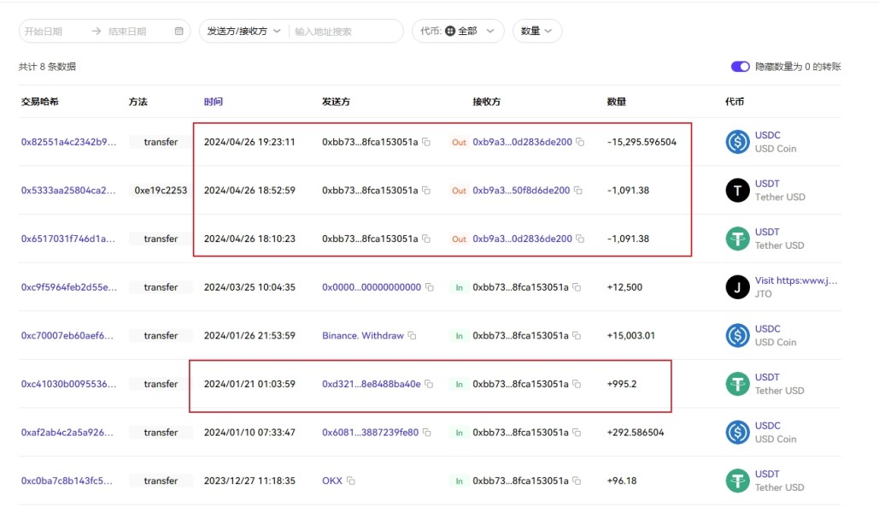Sort by 时间 column header
Screen dimensions: 879x513
(213, 102)
